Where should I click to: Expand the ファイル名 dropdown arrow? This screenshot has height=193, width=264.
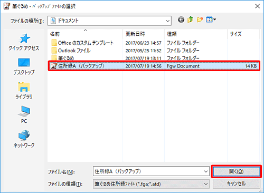pyautogui.click(x=205, y=171)
